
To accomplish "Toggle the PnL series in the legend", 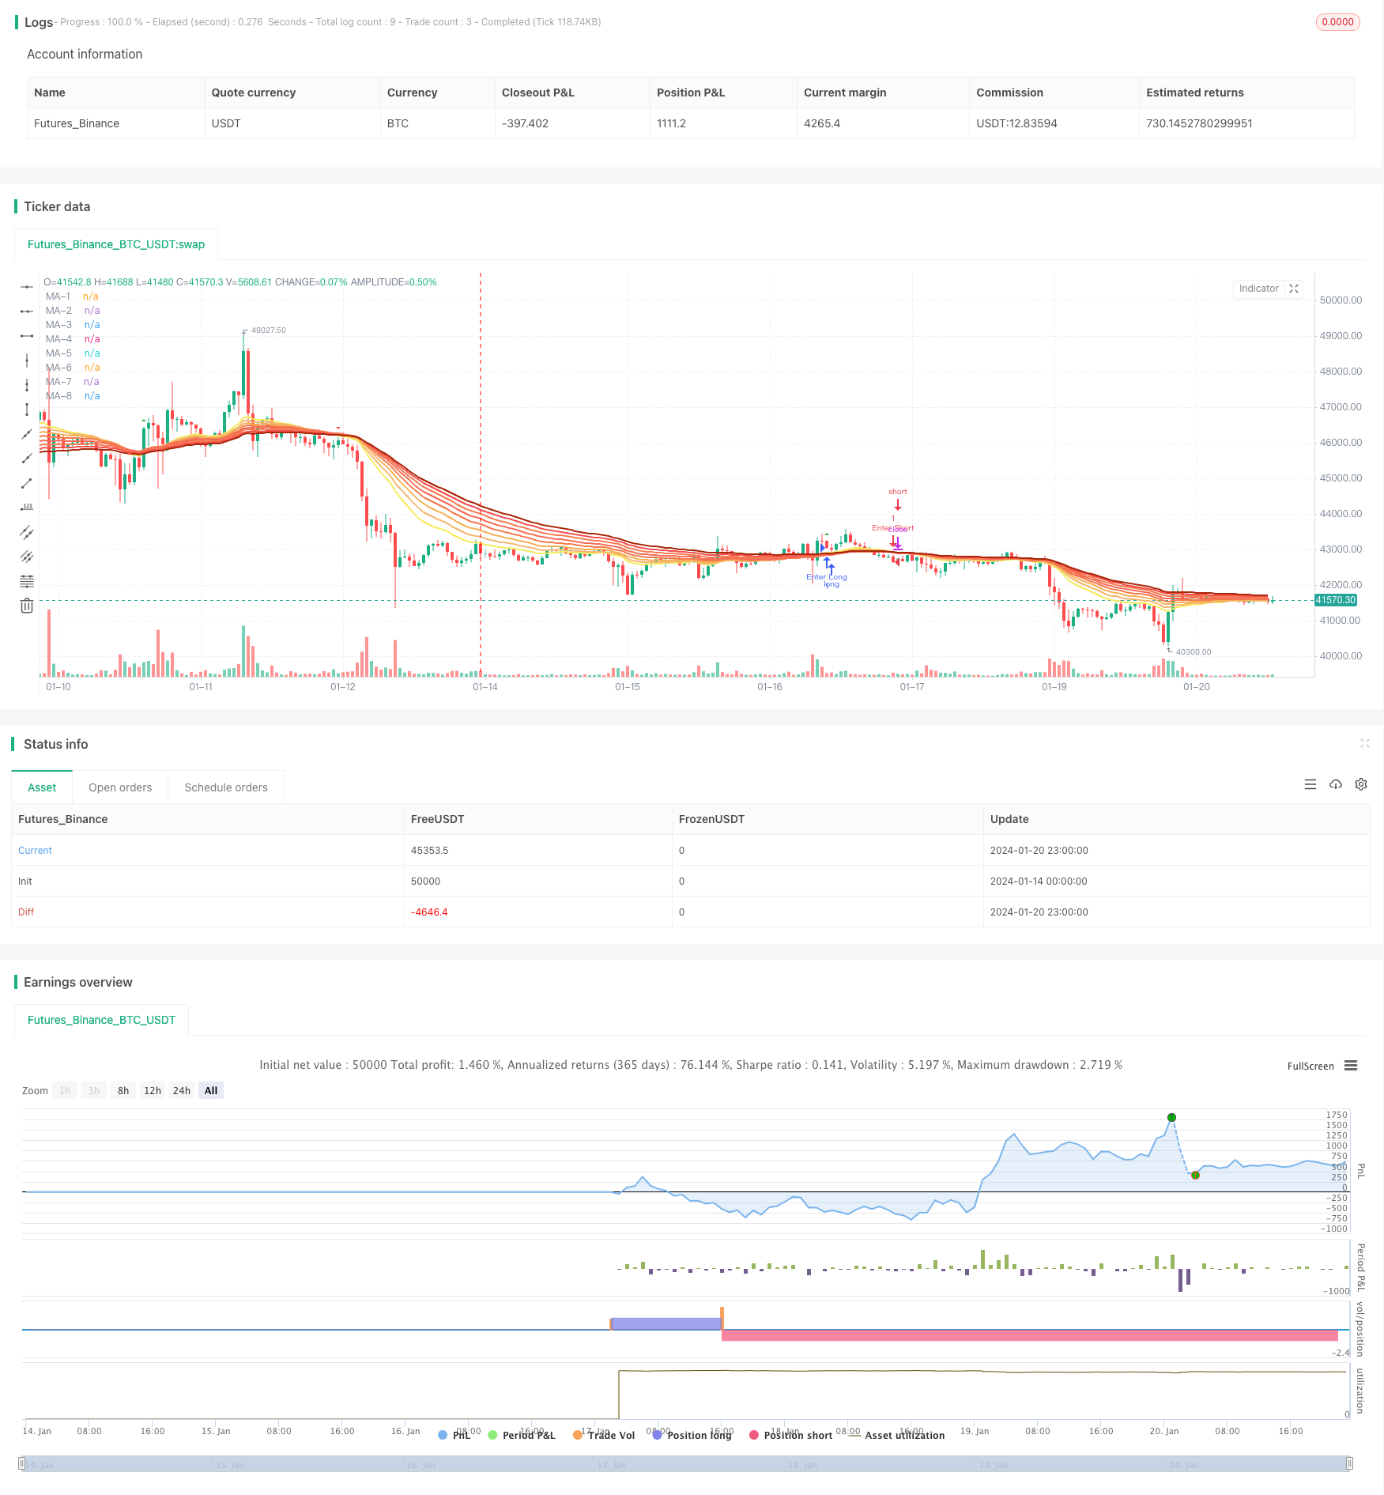I will 454,1435.
